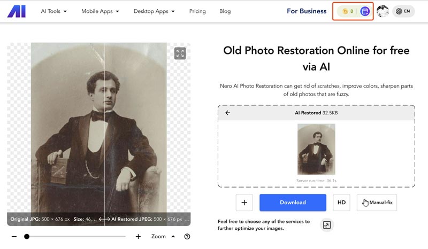
Task: Open further optimization services icon
Action: pos(327,225)
